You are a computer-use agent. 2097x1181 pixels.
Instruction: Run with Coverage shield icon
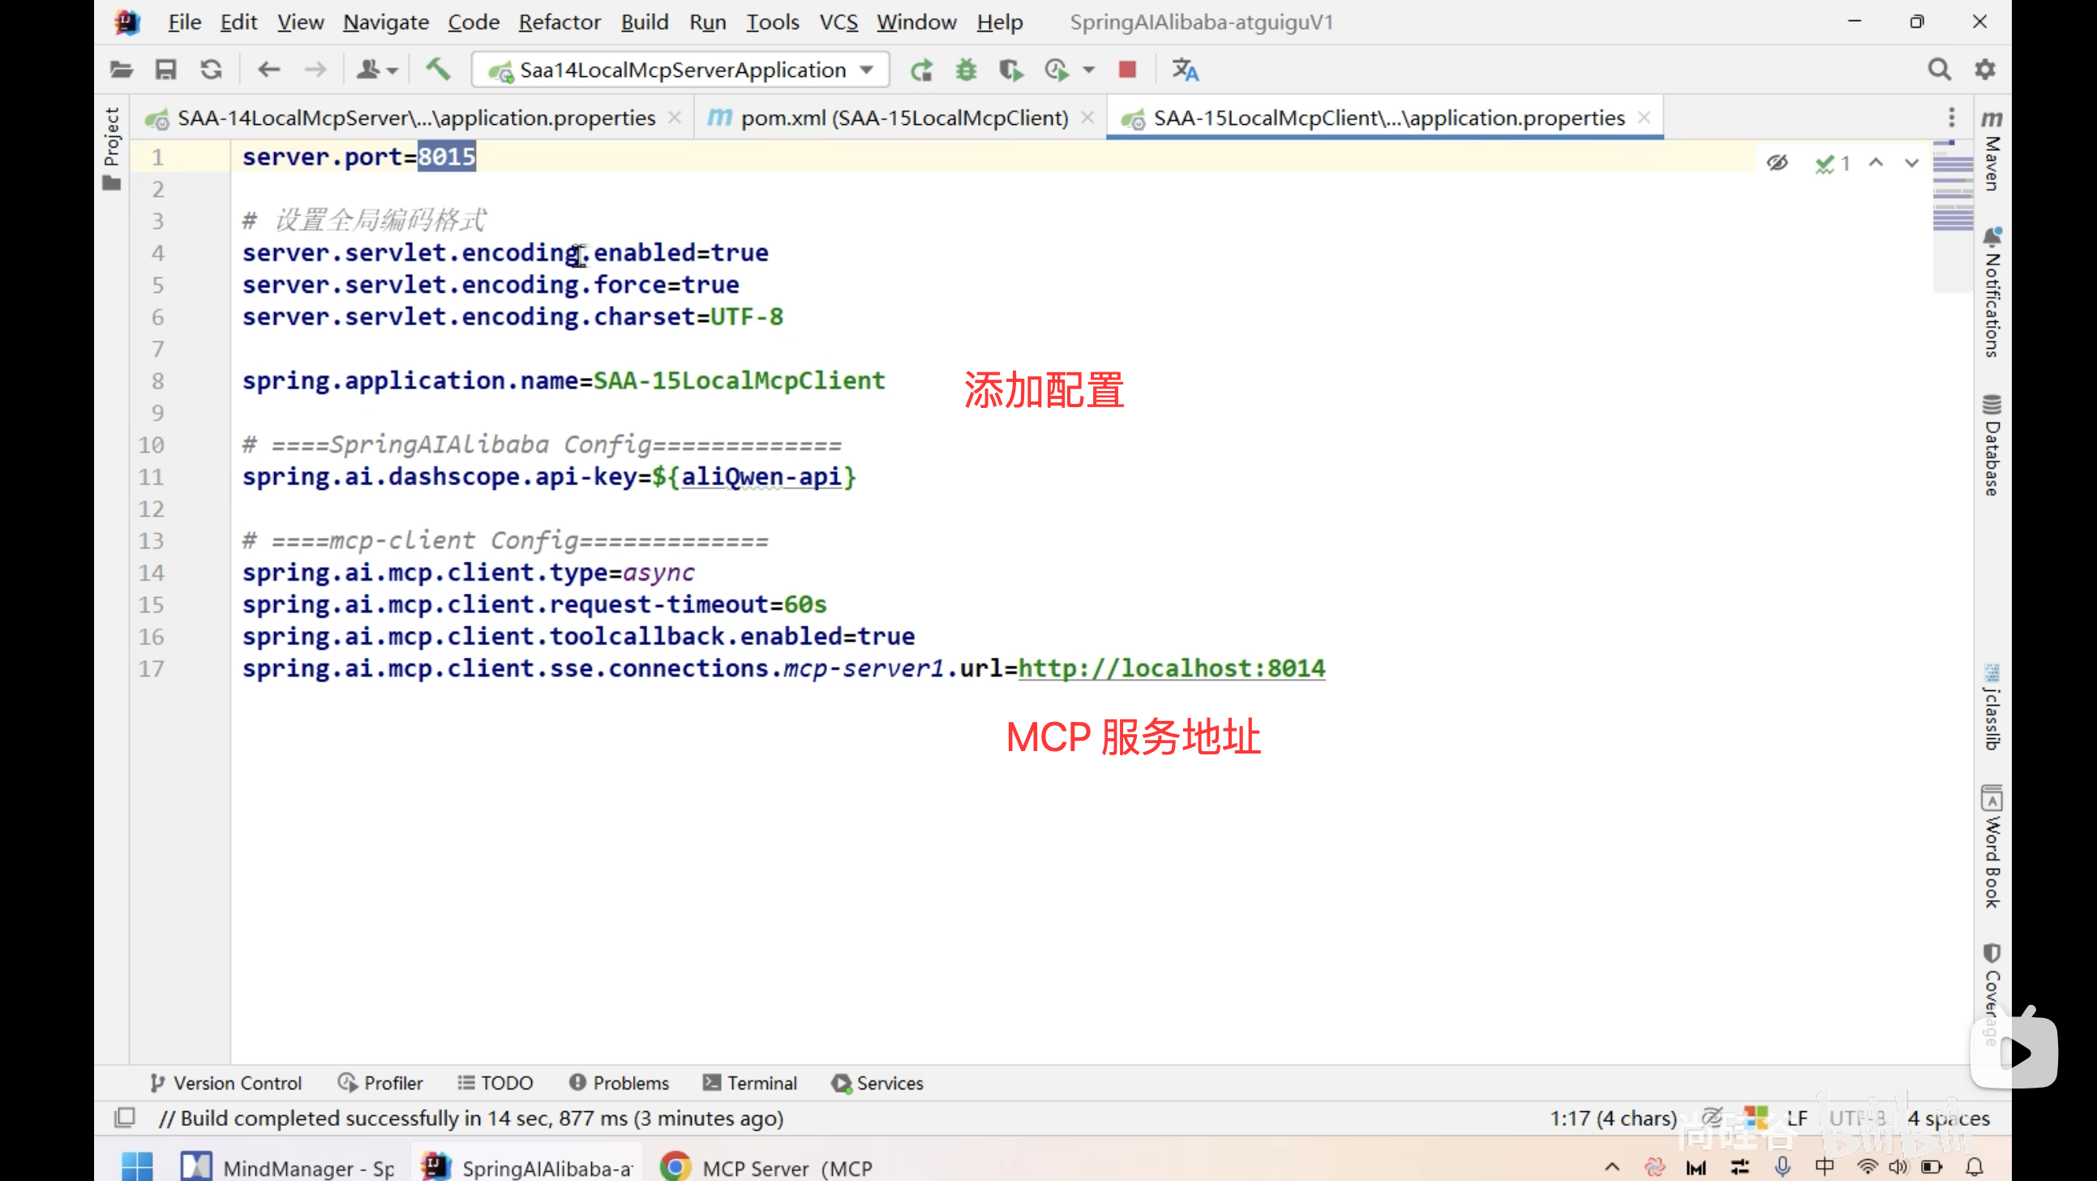[1011, 71]
